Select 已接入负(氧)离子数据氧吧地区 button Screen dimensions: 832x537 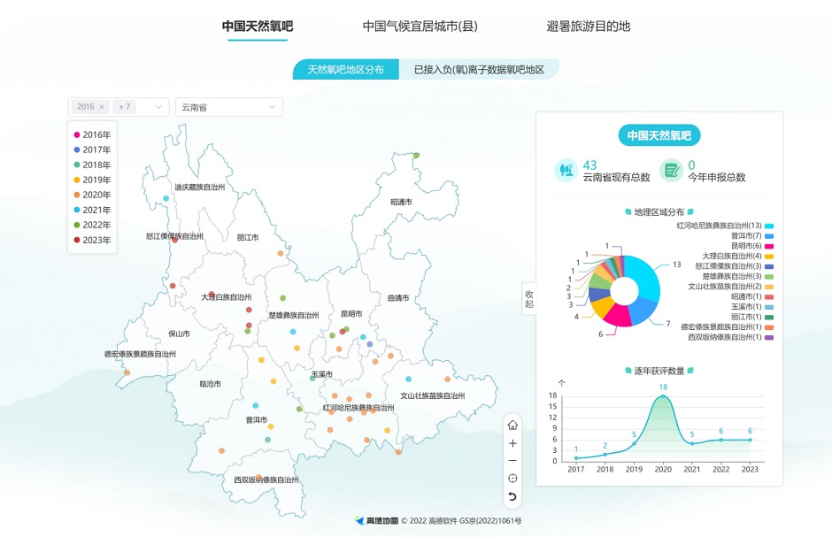tap(479, 69)
